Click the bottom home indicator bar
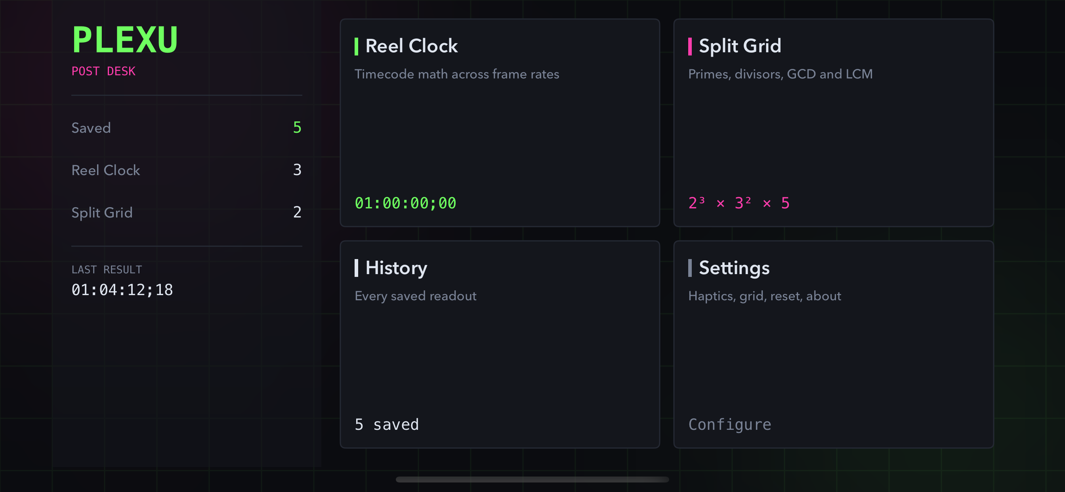This screenshot has width=1065, height=492. [x=532, y=479]
